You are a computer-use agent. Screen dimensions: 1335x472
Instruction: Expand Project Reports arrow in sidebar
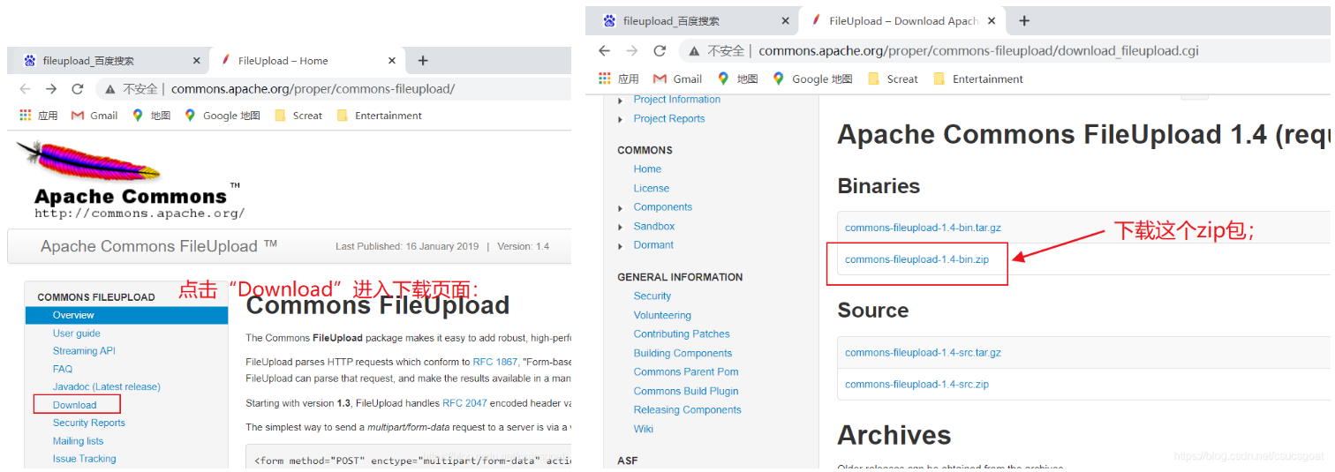pyautogui.click(x=621, y=119)
